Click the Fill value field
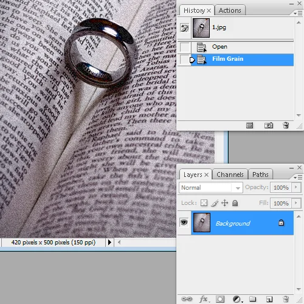304x304 pixels. pos(281,203)
